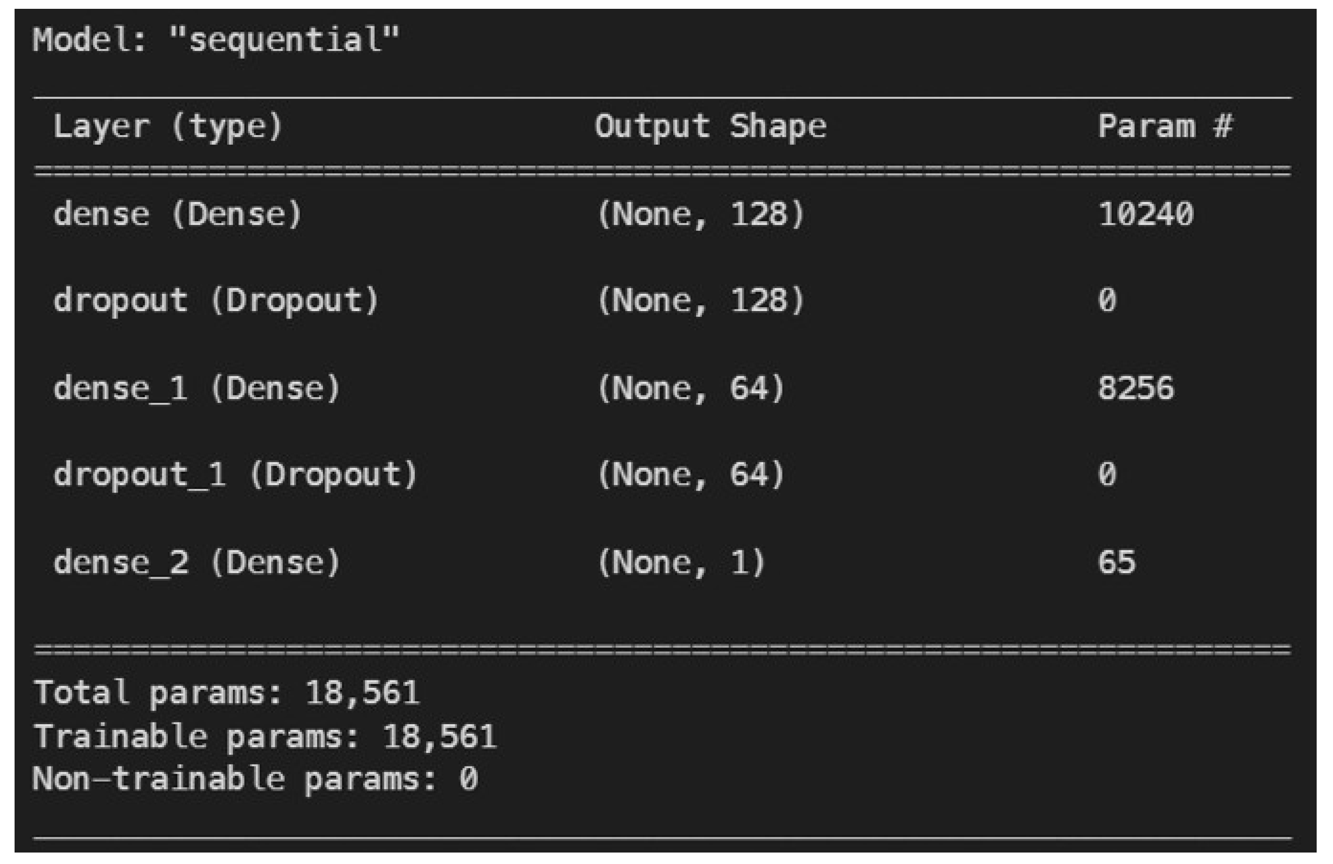Click the output shape of dense_1
The image size is (1333, 864).
(691, 388)
